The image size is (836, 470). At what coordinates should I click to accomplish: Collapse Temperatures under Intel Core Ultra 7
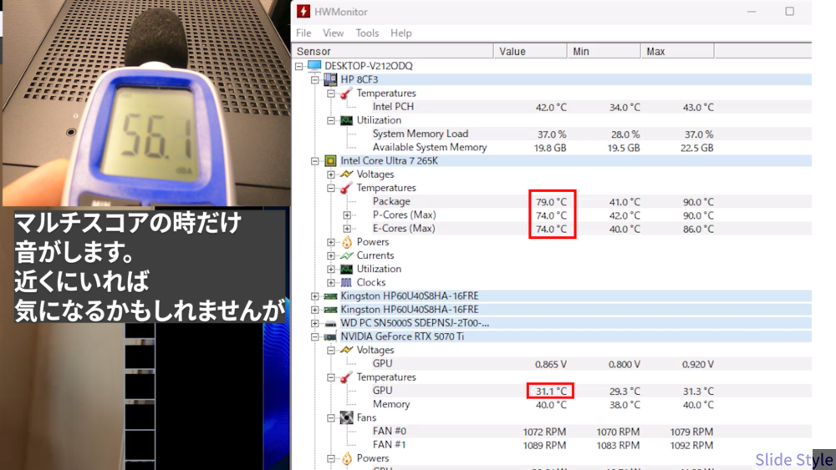click(x=331, y=188)
